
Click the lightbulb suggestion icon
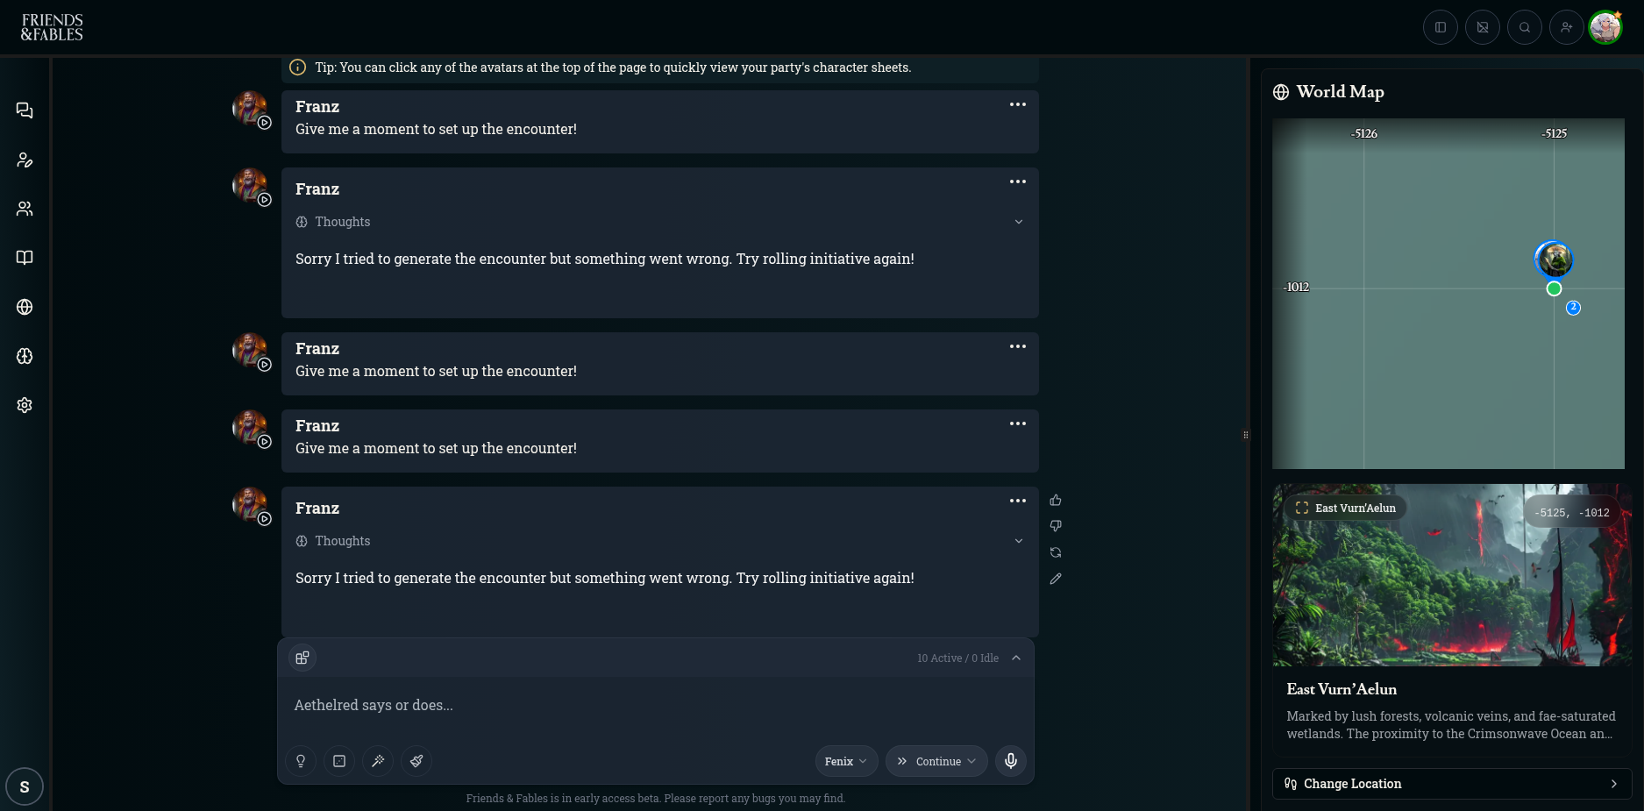(x=301, y=761)
